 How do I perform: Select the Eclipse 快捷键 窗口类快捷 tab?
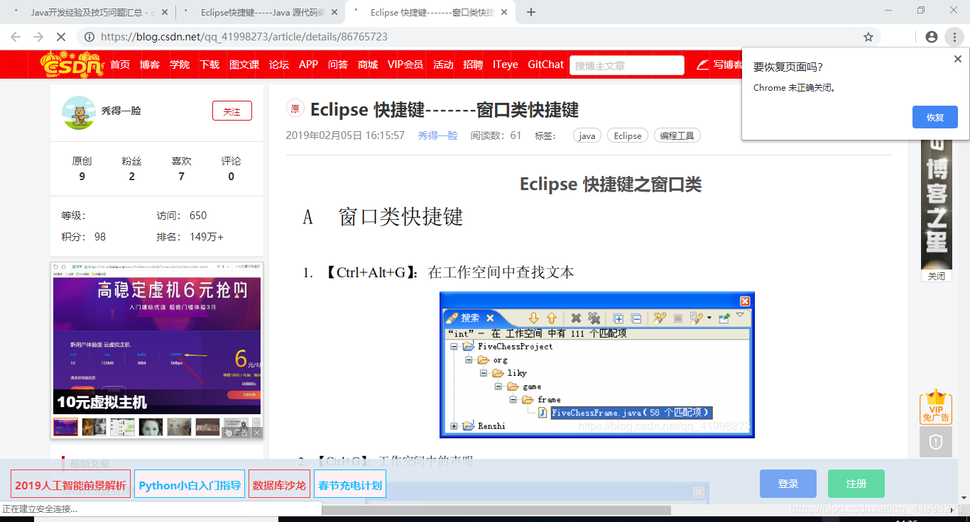tap(430, 12)
